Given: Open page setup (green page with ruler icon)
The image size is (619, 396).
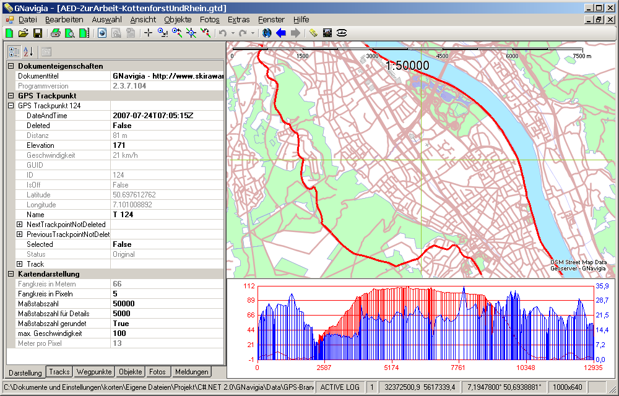Looking at the screenshot, I should pyautogui.click(x=84, y=33).
